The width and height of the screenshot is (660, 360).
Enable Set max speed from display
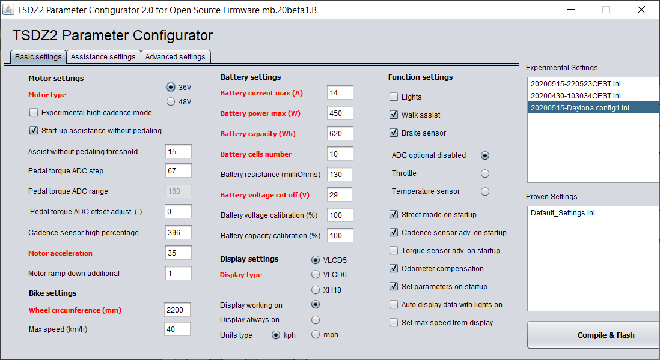(394, 323)
